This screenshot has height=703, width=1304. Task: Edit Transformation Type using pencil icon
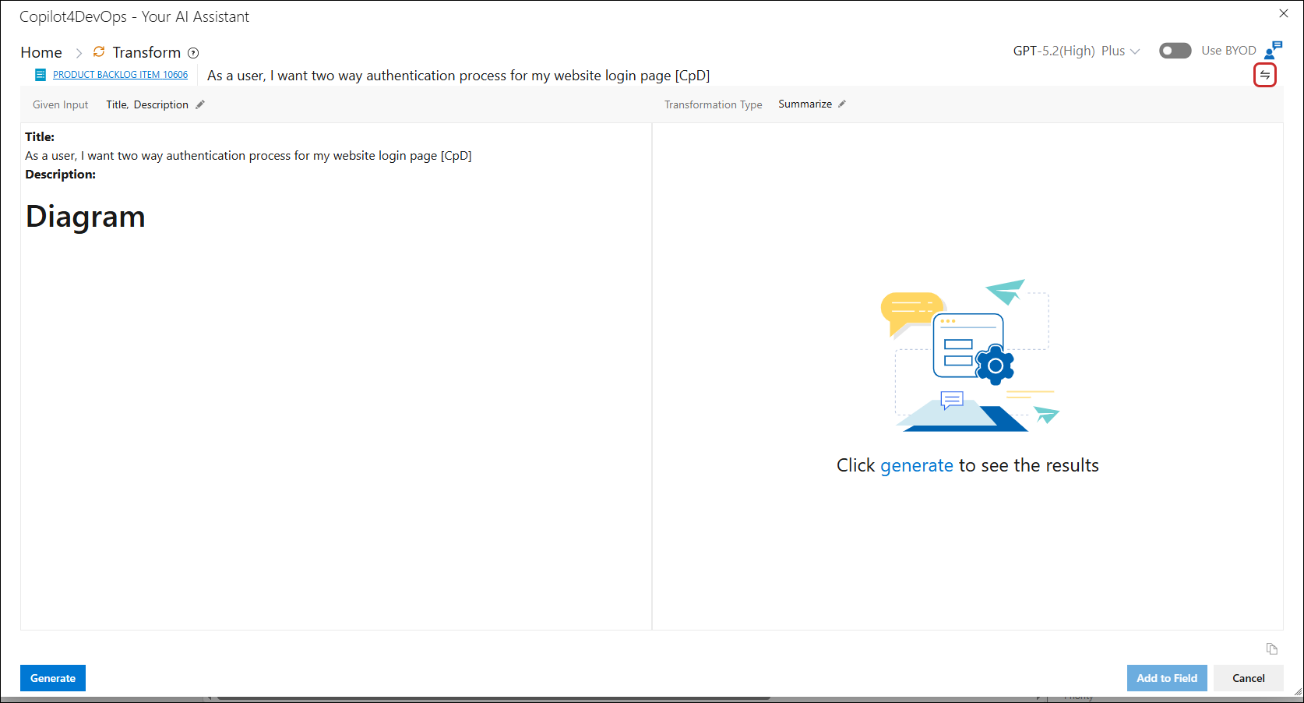click(x=842, y=104)
